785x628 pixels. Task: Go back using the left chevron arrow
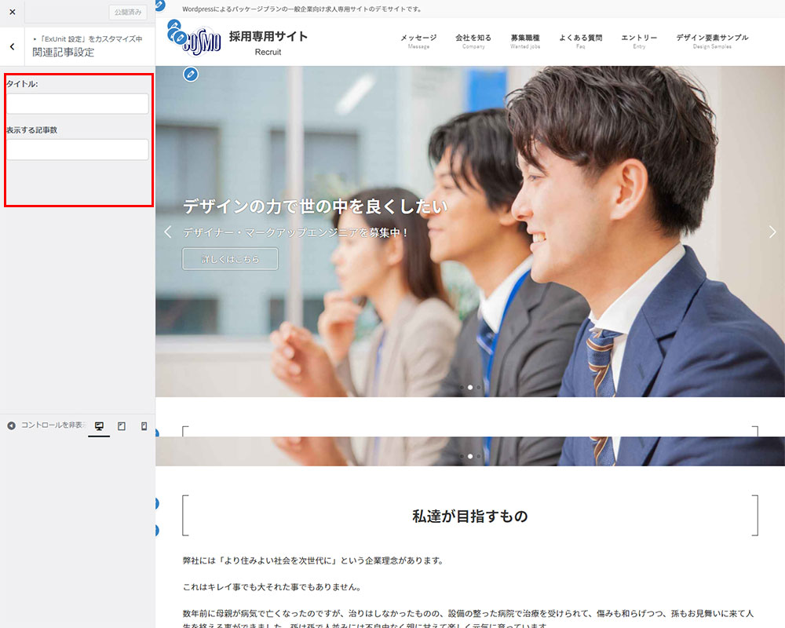pyautogui.click(x=12, y=46)
